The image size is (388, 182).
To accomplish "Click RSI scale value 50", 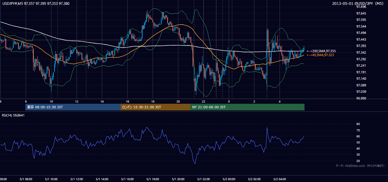I will (358, 142).
